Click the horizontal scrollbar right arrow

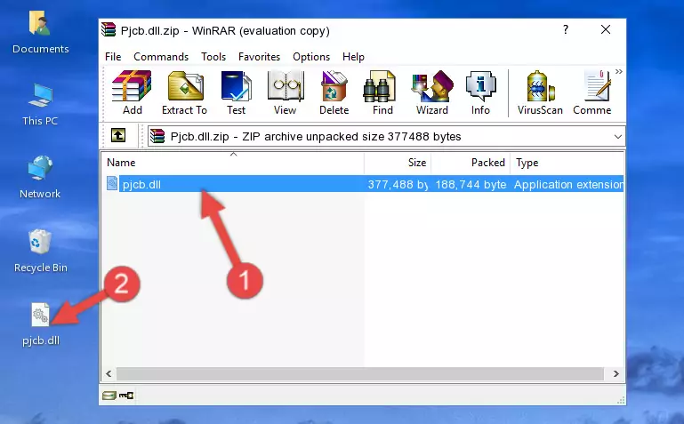pos(616,374)
